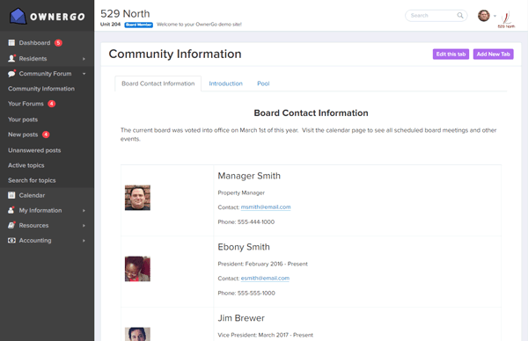Open the Dashboard sidebar icon
528x341 pixels.
pyautogui.click(x=11, y=43)
